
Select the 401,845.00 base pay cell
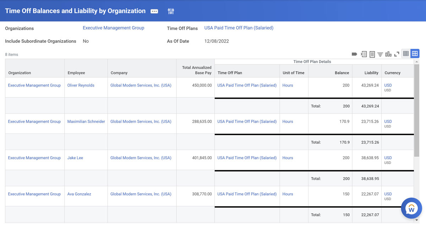coord(196,160)
